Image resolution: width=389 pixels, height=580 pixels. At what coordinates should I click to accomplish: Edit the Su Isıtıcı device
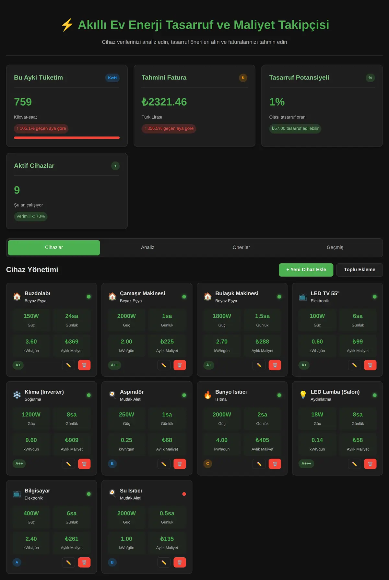164,562
